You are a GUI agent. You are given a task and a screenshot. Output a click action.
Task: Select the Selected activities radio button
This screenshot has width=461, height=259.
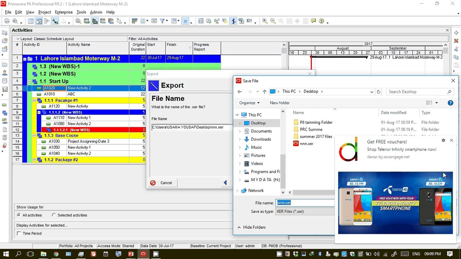pos(54,215)
